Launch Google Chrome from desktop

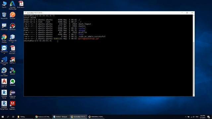pyautogui.click(x=4, y=39)
